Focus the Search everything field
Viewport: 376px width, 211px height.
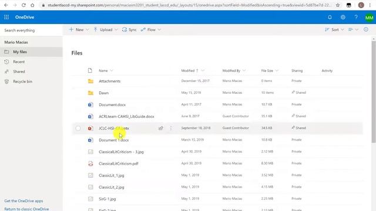tap(31, 30)
